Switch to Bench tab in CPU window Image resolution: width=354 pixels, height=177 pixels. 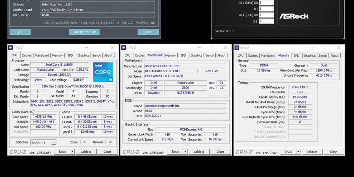97,55
